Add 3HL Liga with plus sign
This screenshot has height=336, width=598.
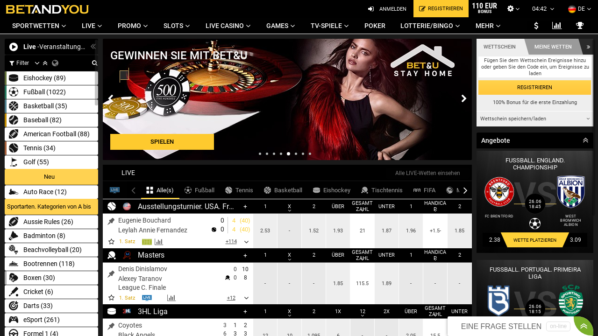coord(245,311)
